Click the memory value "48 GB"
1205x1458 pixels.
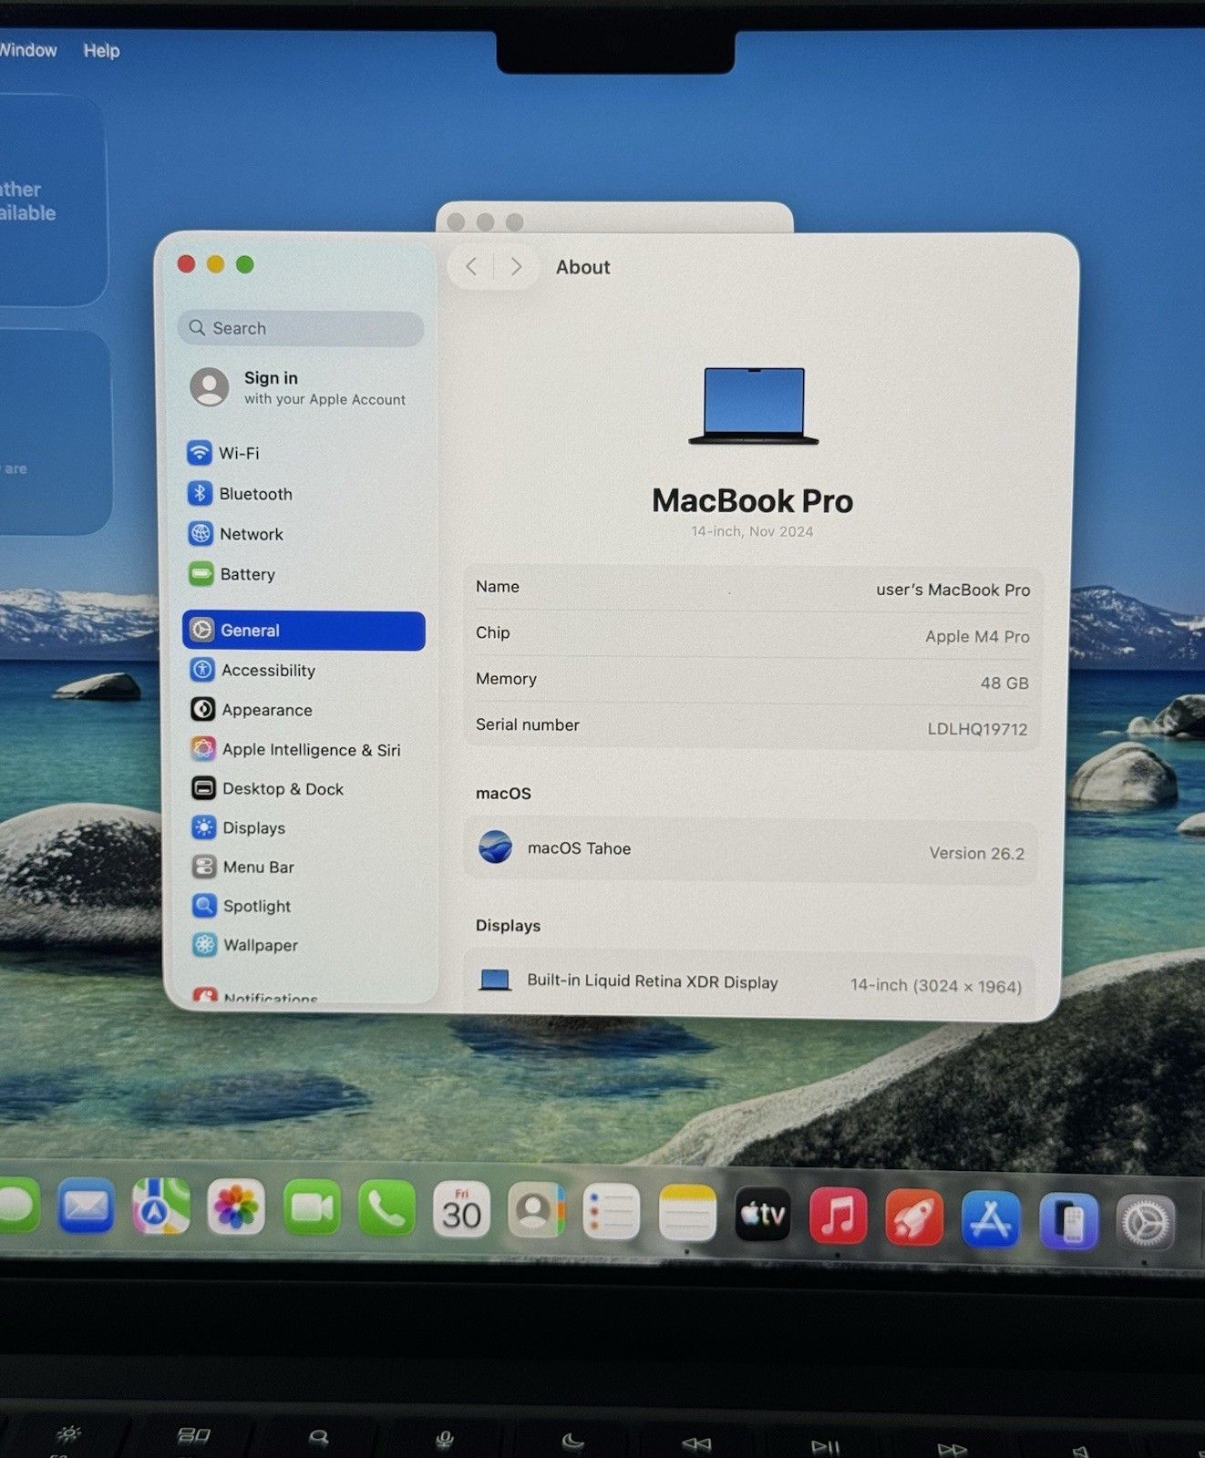click(1004, 683)
